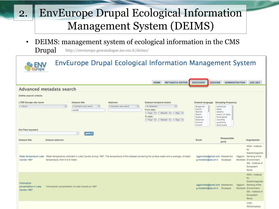Open the From date Month dropdown
The width and height of the screenshot is (279, 209).
(x=165, y=113)
